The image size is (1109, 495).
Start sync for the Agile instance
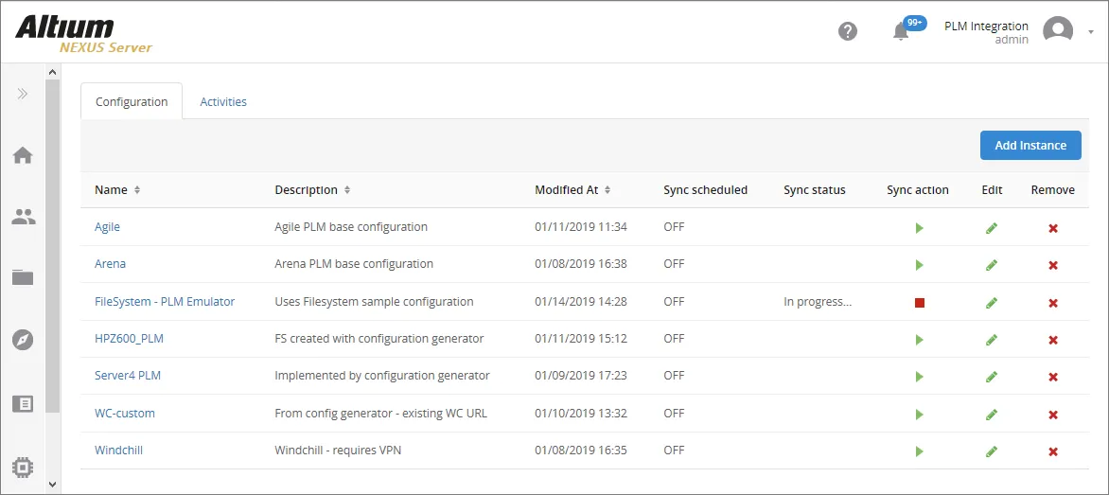[x=919, y=228]
